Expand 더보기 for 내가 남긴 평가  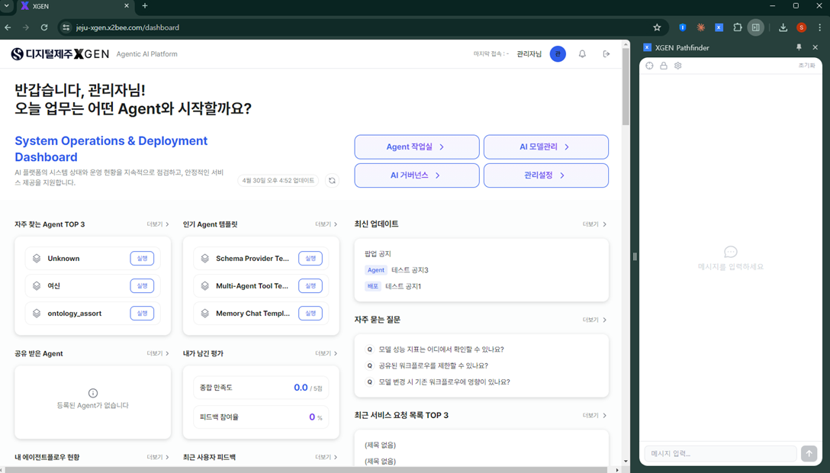click(326, 353)
